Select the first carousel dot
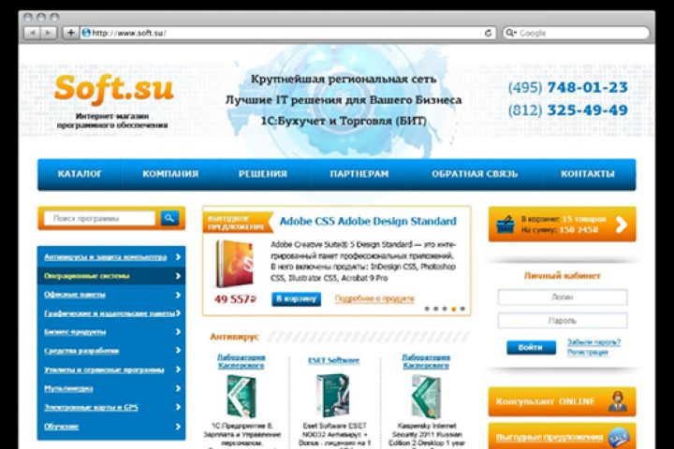This screenshot has height=449, width=674. click(x=427, y=309)
